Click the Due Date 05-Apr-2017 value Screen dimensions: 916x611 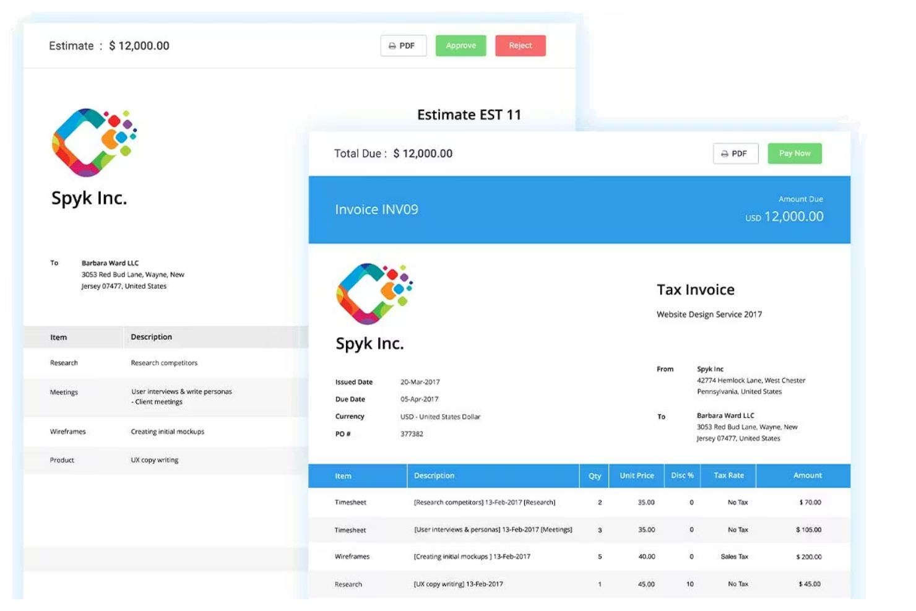418,399
